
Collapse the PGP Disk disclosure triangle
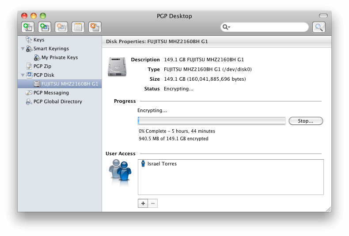point(23,75)
